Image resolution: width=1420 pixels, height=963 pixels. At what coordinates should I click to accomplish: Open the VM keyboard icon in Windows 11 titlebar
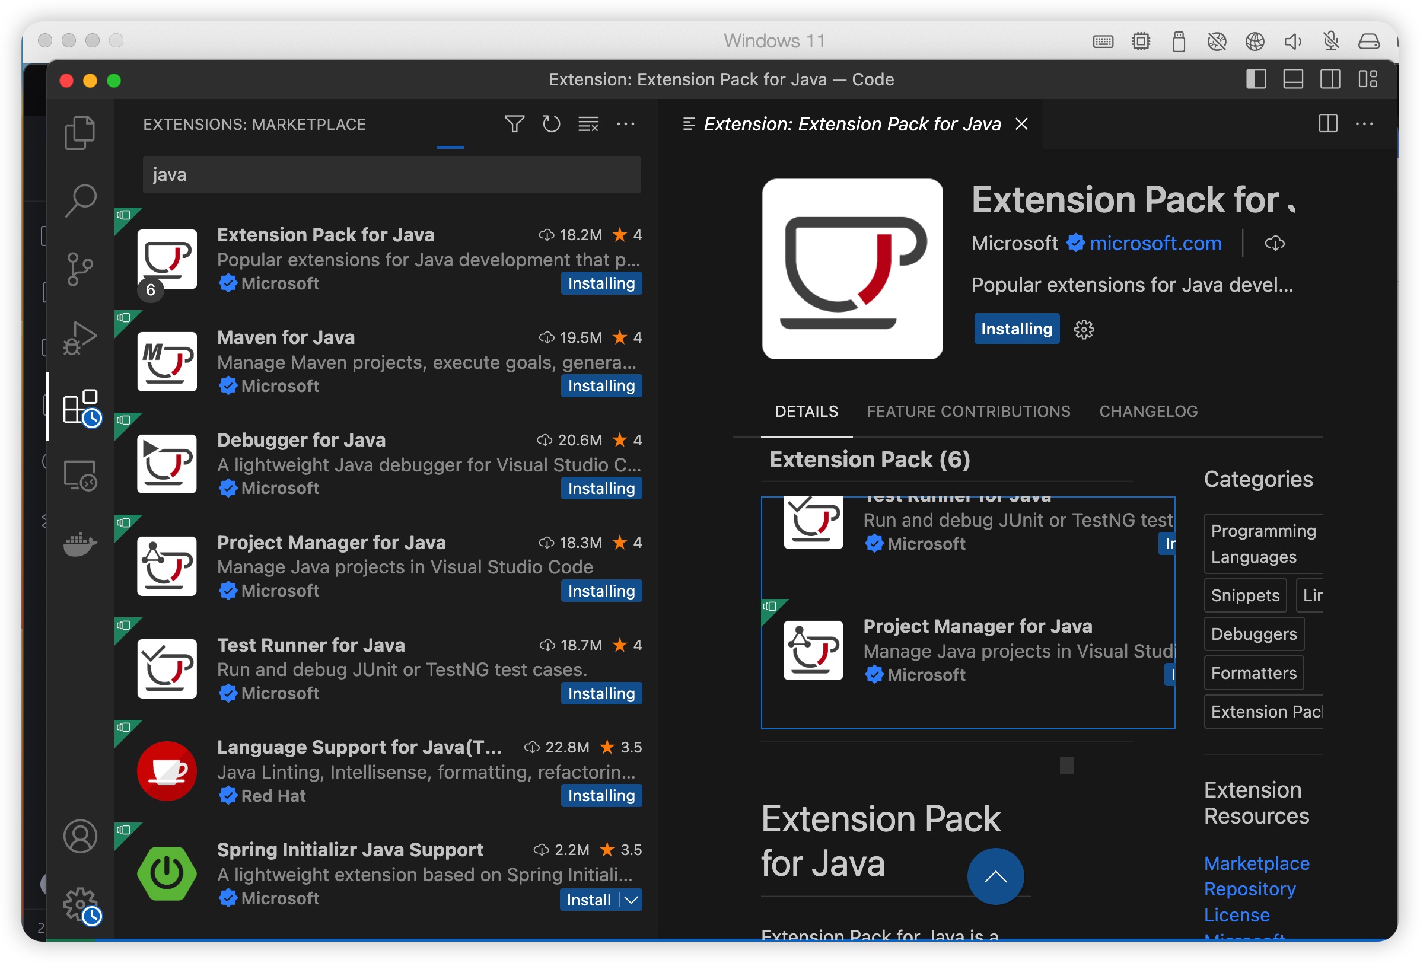pyautogui.click(x=1103, y=42)
